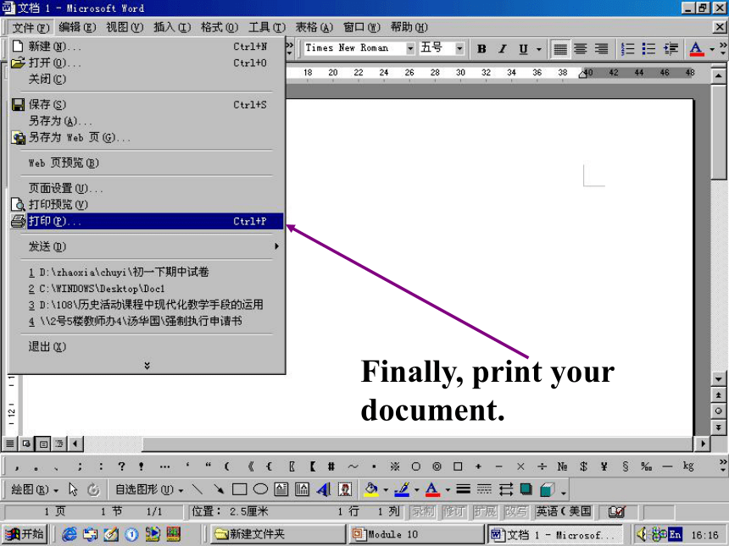Open the Draw (绘图) menu dropdown

pyautogui.click(x=36, y=489)
